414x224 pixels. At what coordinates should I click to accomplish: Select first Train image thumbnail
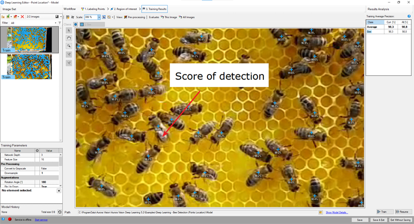coord(30,40)
